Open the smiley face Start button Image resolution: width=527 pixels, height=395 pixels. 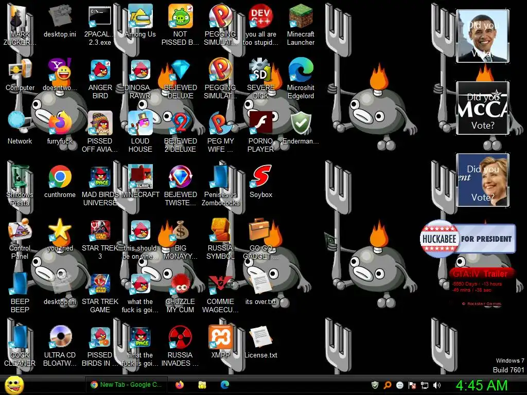pyautogui.click(x=14, y=385)
